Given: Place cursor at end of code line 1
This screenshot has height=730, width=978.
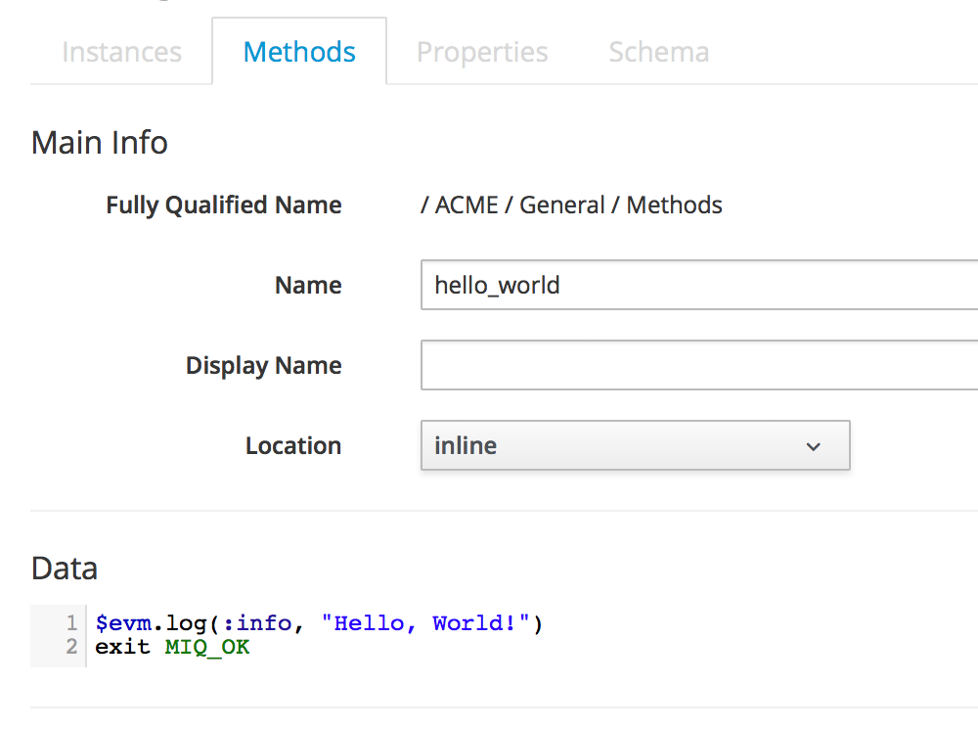Looking at the screenshot, I should (x=544, y=623).
